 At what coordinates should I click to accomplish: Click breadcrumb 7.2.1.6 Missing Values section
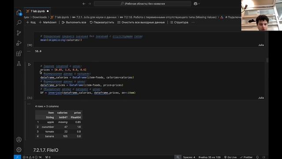coord(168,17)
